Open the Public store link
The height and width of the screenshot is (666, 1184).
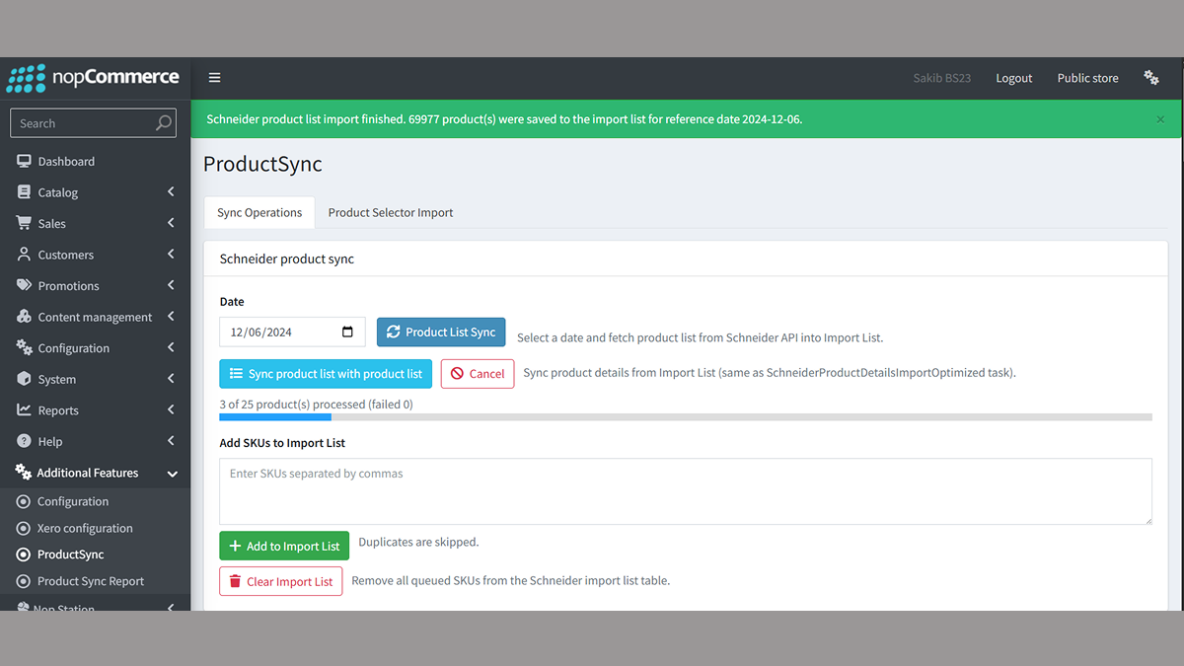pos(1087,78)
